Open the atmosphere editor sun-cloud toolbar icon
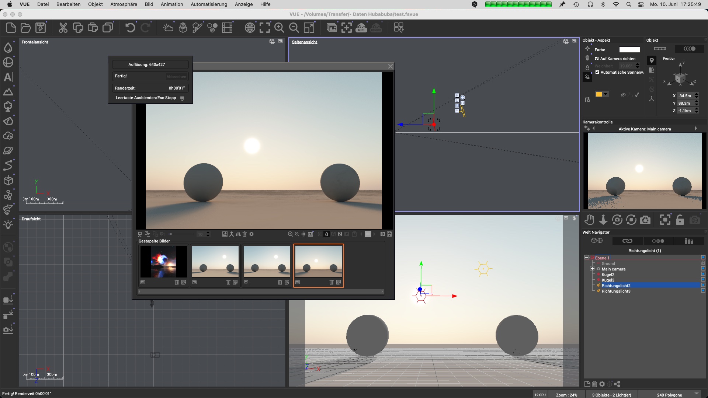708x398 pixels. click(x=168, y=28)
